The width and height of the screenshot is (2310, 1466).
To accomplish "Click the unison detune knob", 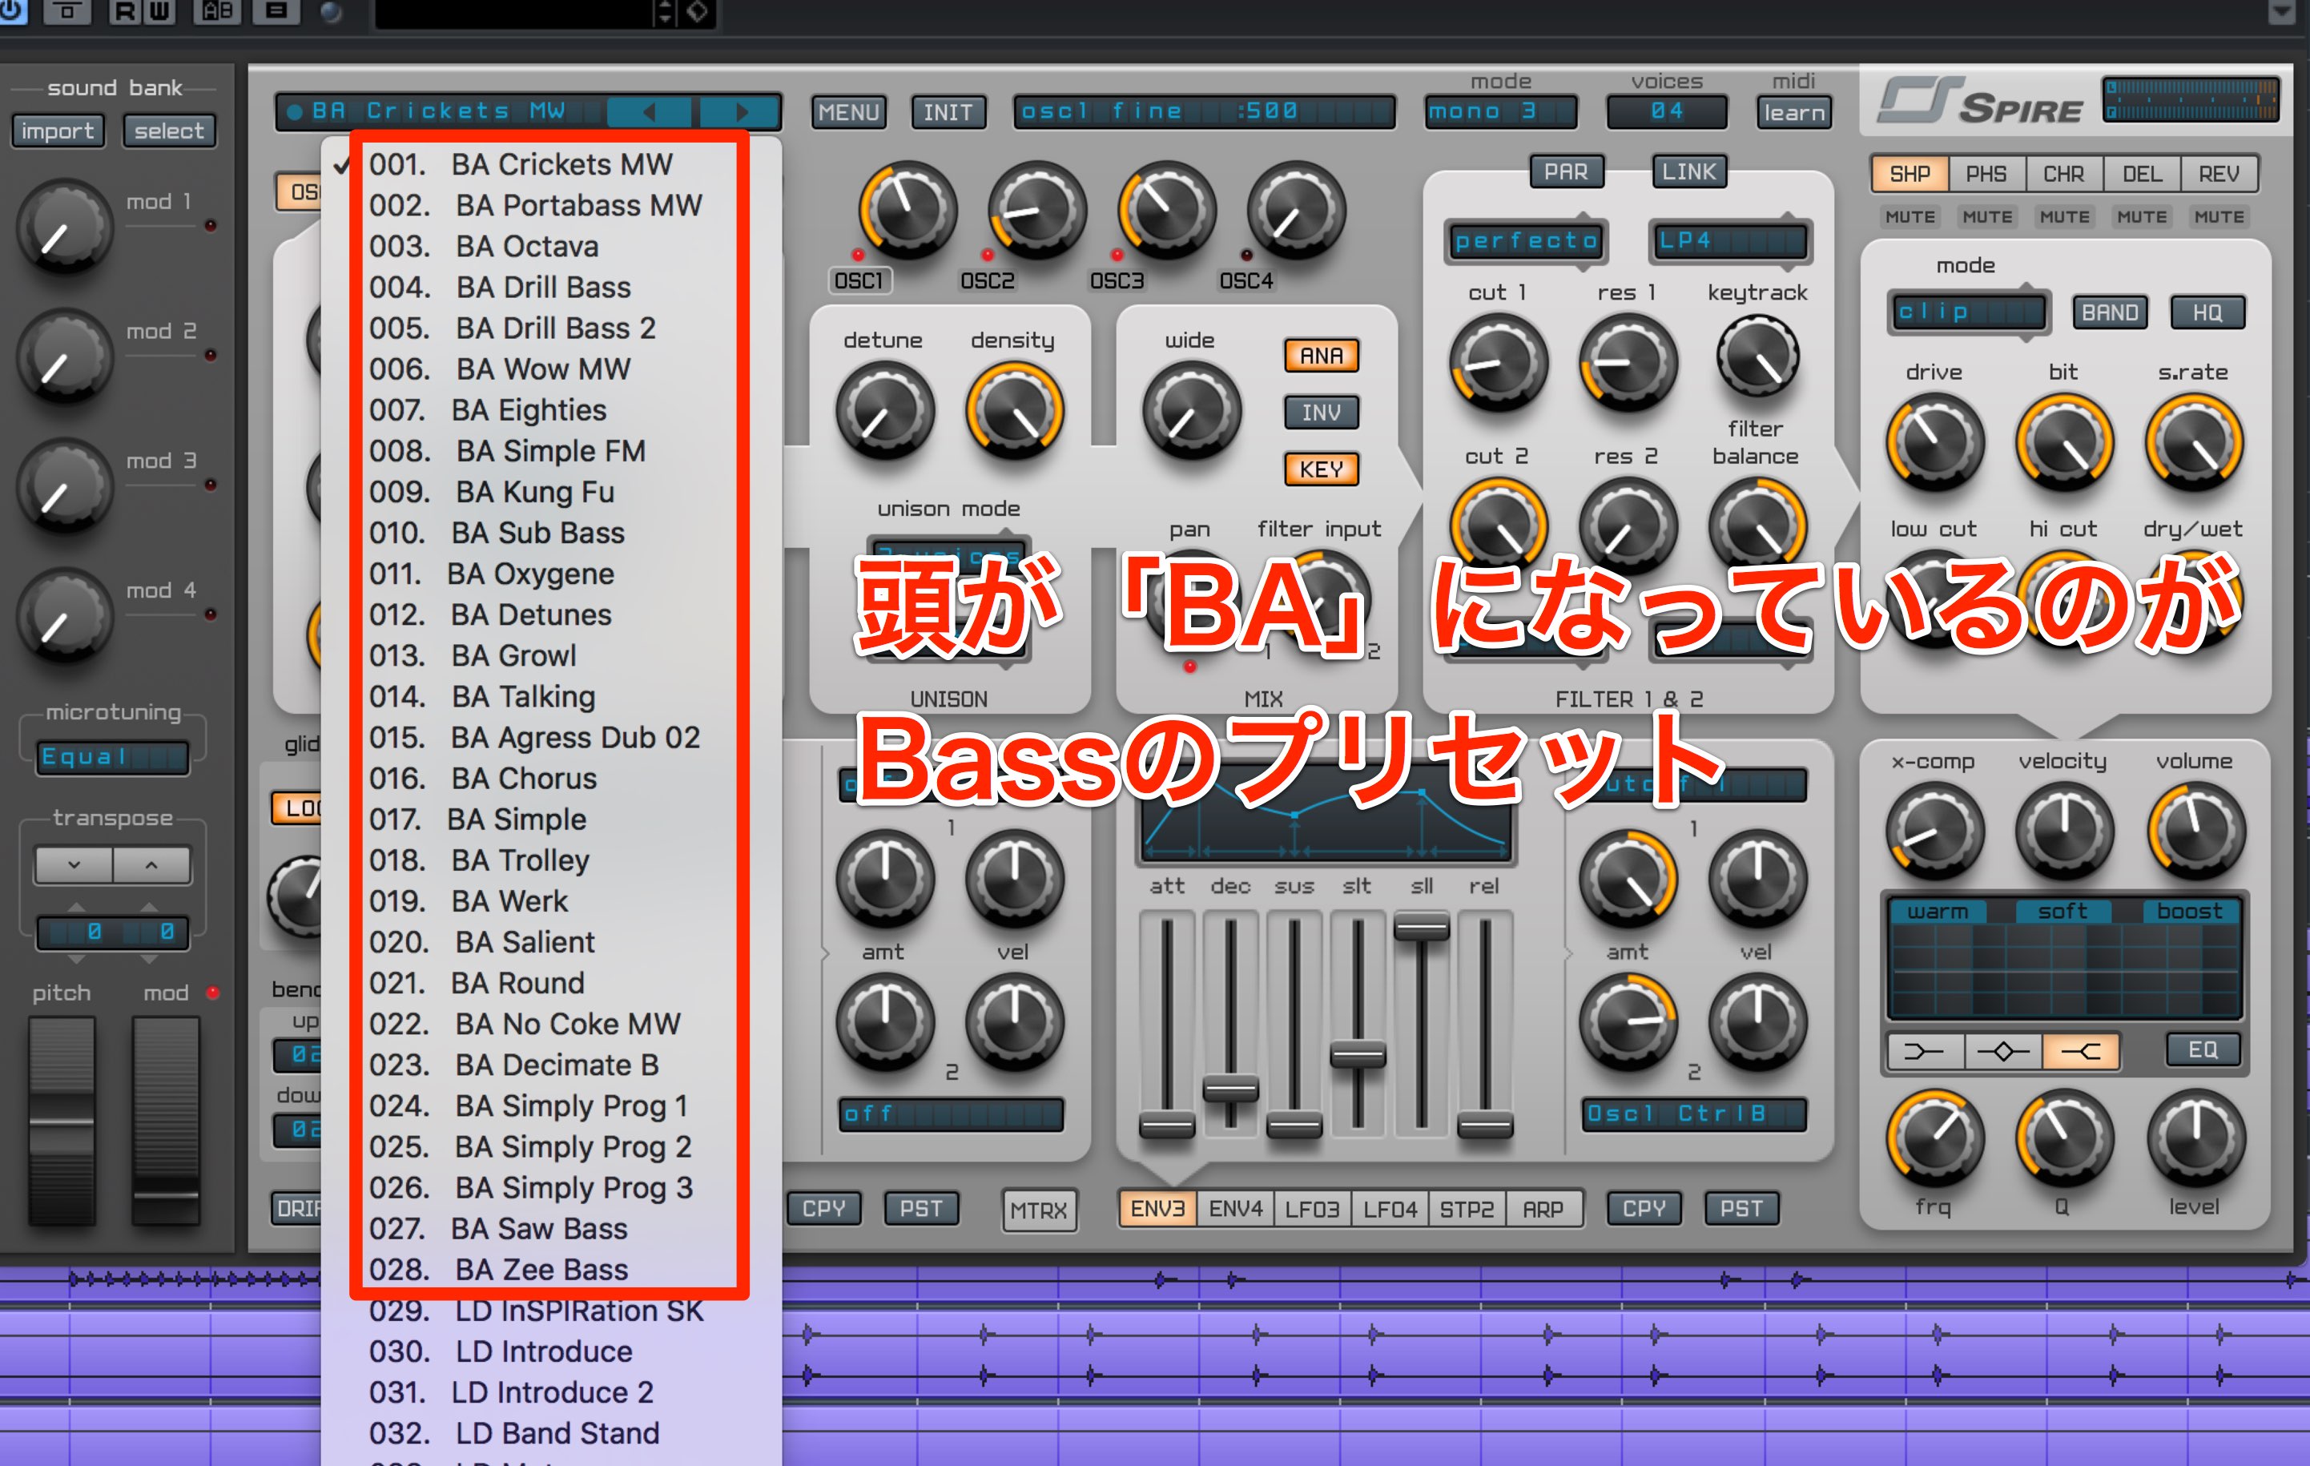I will pos(884,411).
